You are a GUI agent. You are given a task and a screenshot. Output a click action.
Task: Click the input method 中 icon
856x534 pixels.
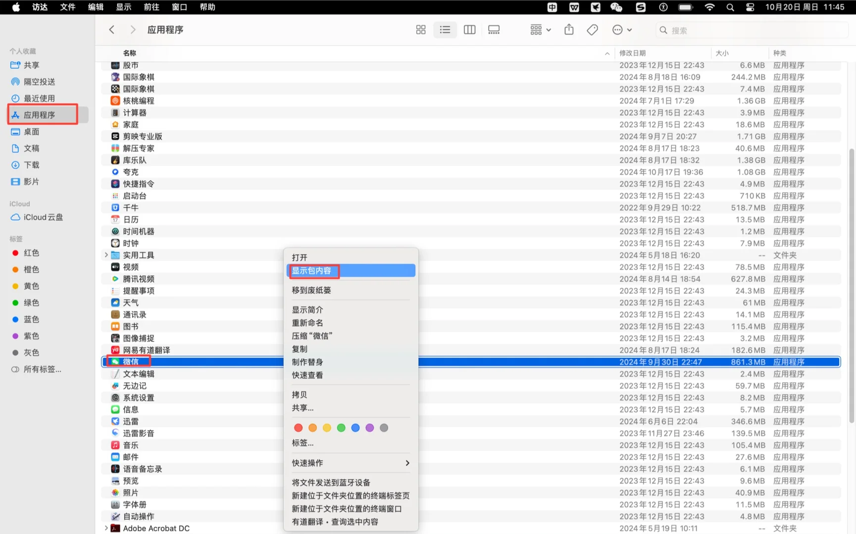(552, 7)
